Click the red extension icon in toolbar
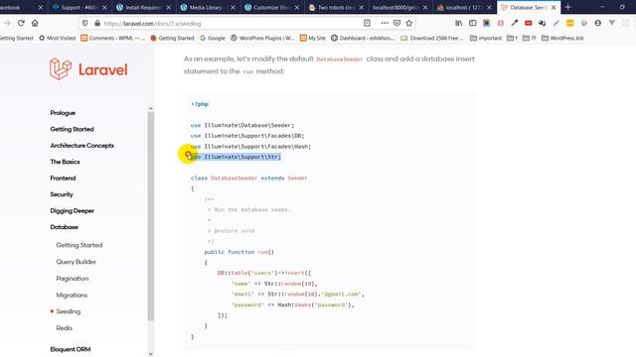Viewport: 636px width, 357px height. 528,23
